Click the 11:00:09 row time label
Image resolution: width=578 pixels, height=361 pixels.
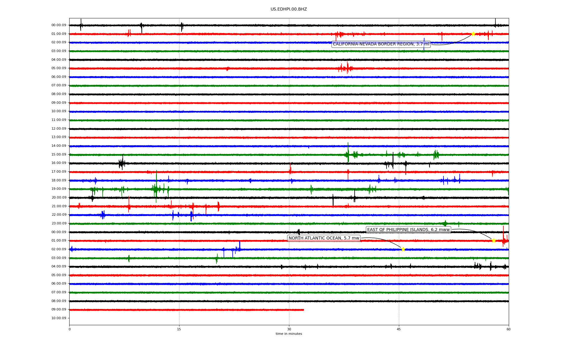[x=59, y=120]
